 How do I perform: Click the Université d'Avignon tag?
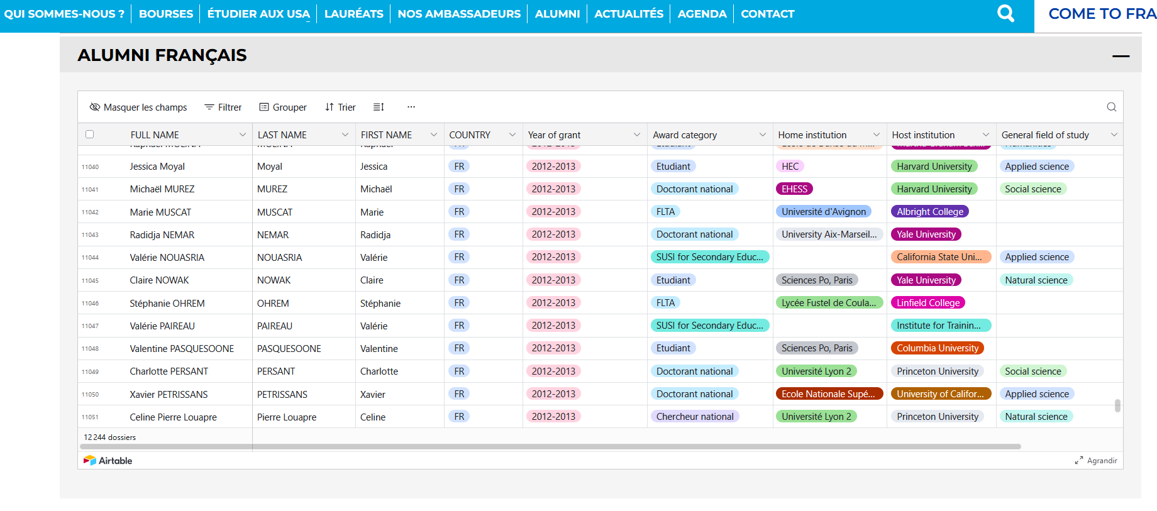pos(824,212)
